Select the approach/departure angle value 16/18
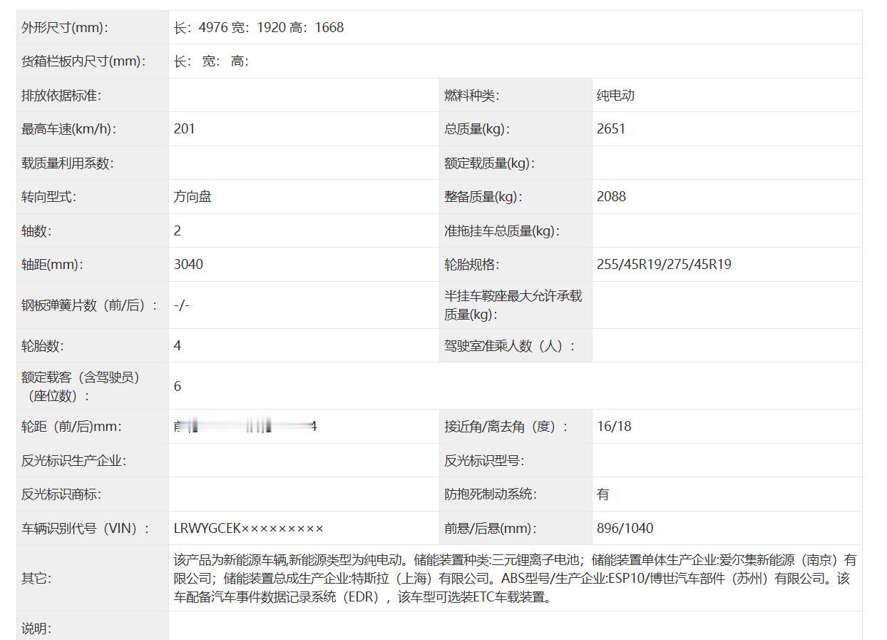This screenshot has width=887, height=640. click(614, 427)
